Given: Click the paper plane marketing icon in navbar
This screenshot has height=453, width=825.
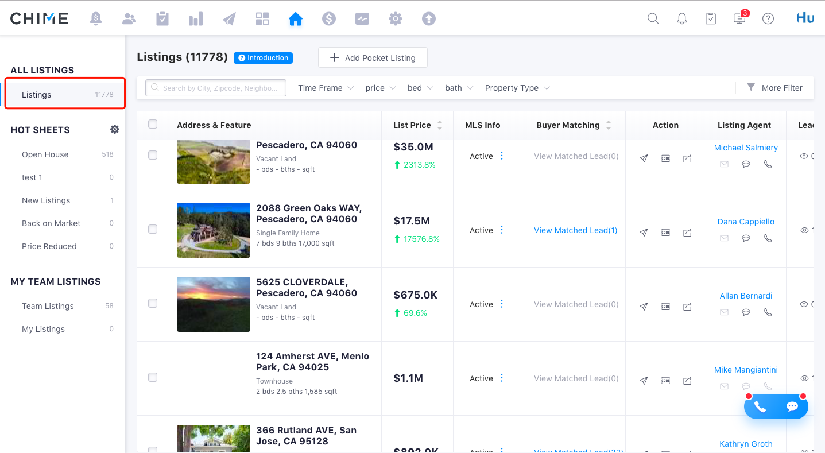Looking at the screenshot, I should coord(229,19).
